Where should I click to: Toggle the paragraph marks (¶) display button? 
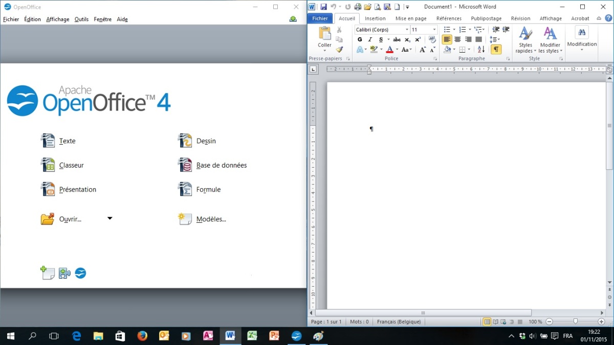click(496, 50)
